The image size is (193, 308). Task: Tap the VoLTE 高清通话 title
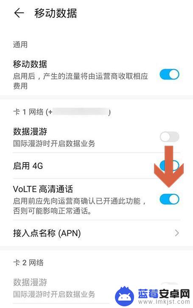point(43,189)
